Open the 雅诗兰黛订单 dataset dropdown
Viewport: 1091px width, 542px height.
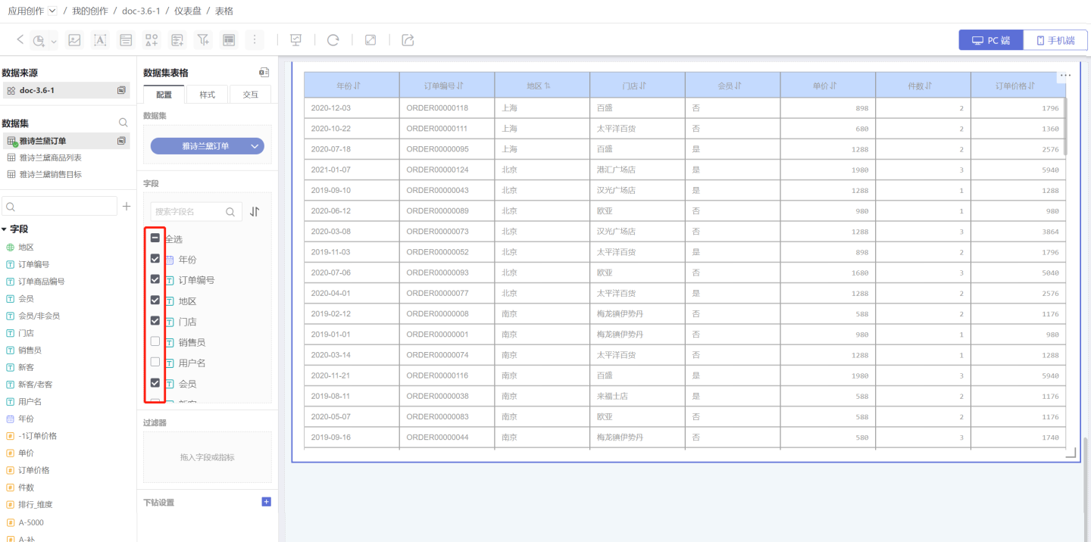(207, 146)
